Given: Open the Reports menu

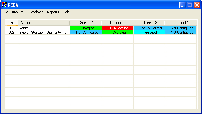Looking at the screenshot, I should click(53, 12).
